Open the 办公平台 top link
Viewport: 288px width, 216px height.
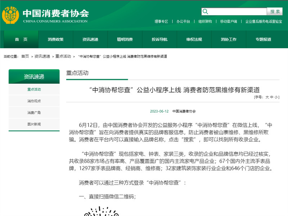point(183,22)
